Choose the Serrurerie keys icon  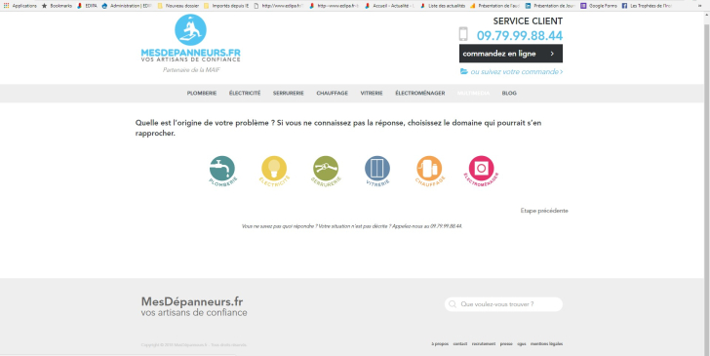tap(326, 171)
